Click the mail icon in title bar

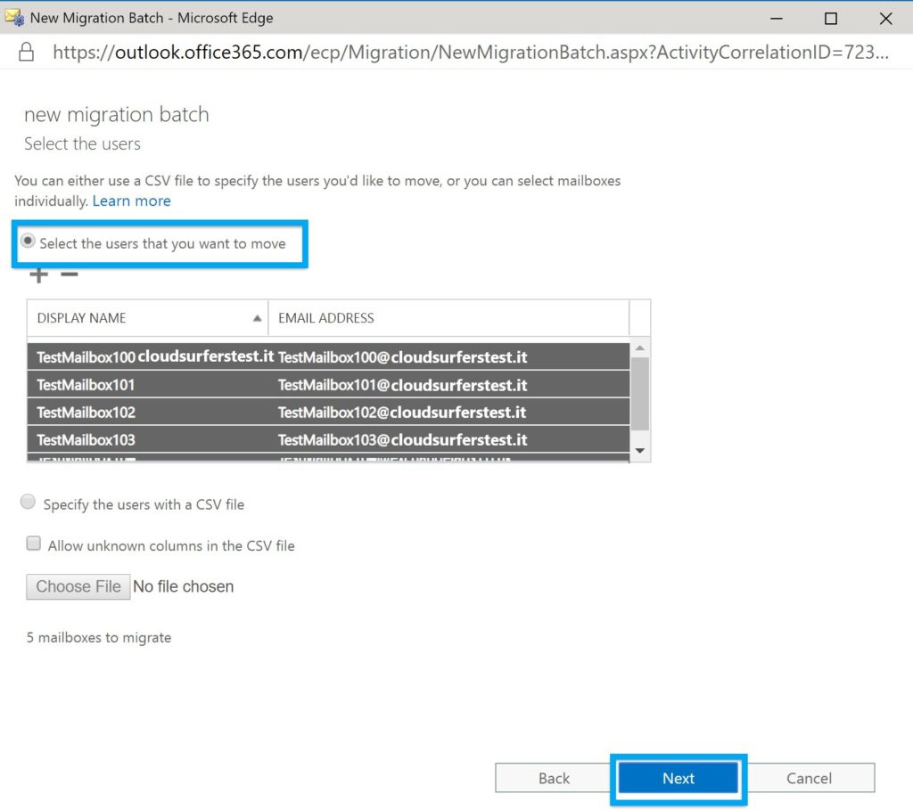click(x=14, y=18)
